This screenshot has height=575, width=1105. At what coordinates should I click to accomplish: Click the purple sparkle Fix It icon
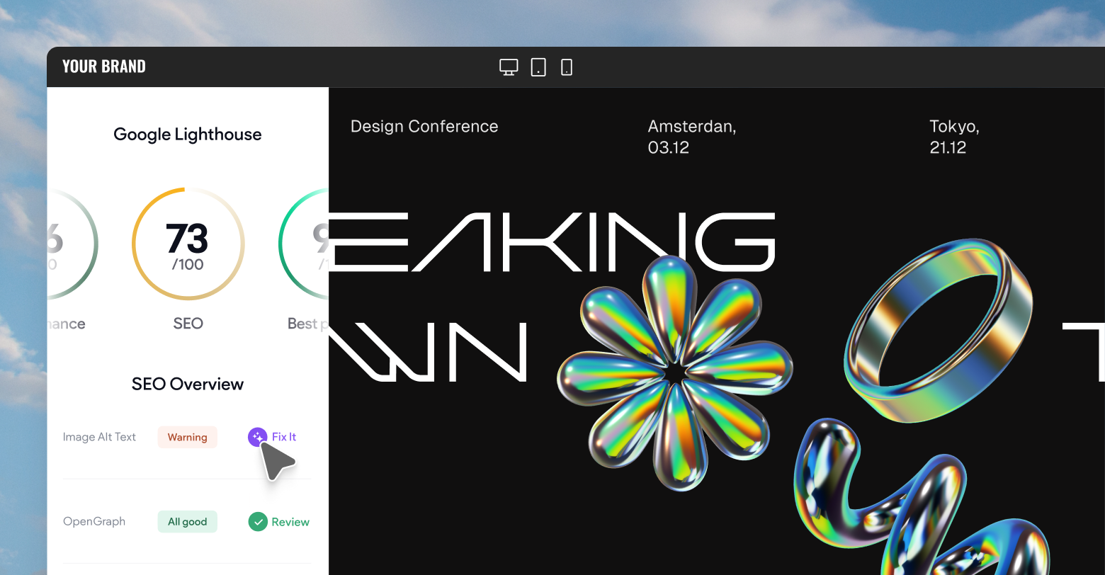click(x=257, y=437)
